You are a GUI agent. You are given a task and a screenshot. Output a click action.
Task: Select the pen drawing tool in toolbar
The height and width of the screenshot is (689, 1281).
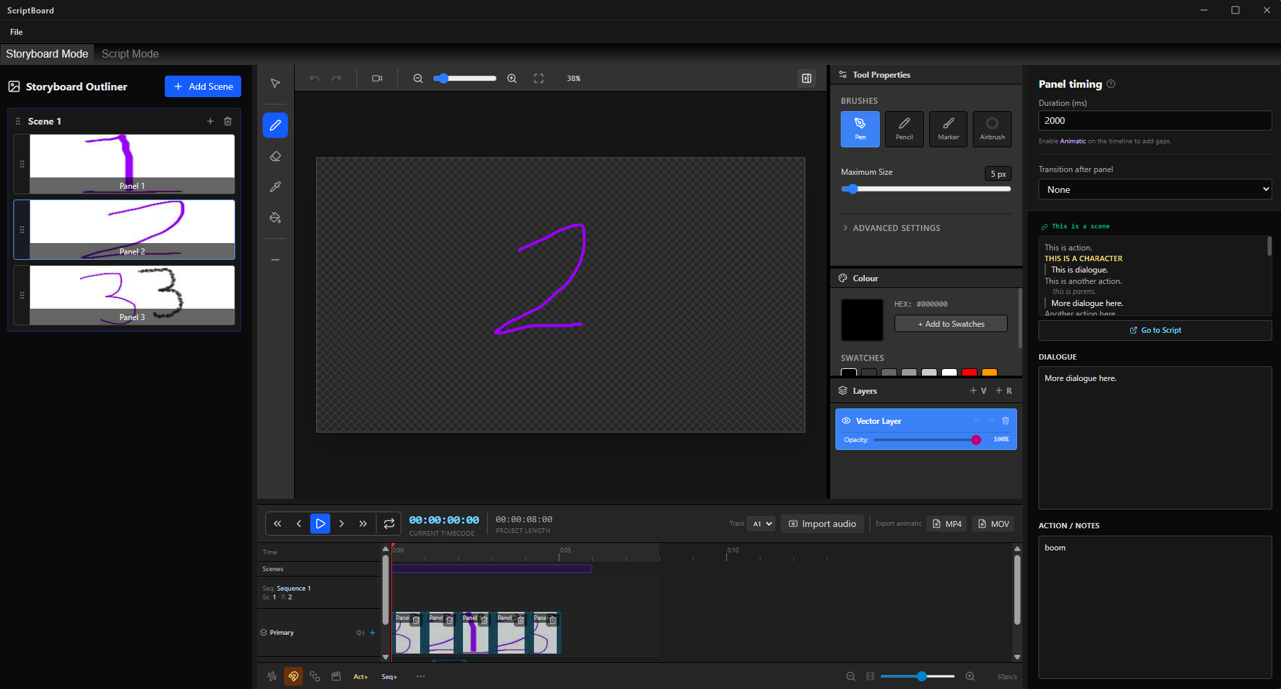(x=275, y=125)
